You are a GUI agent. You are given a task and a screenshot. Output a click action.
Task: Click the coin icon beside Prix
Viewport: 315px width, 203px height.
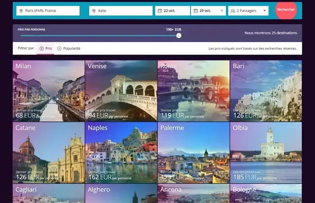point(42,48)
